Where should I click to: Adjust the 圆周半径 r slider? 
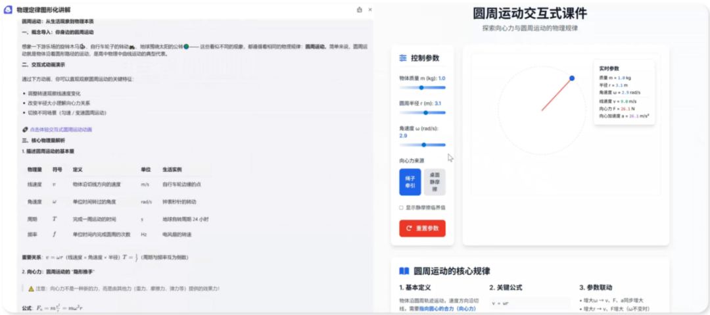pos(423,112)
